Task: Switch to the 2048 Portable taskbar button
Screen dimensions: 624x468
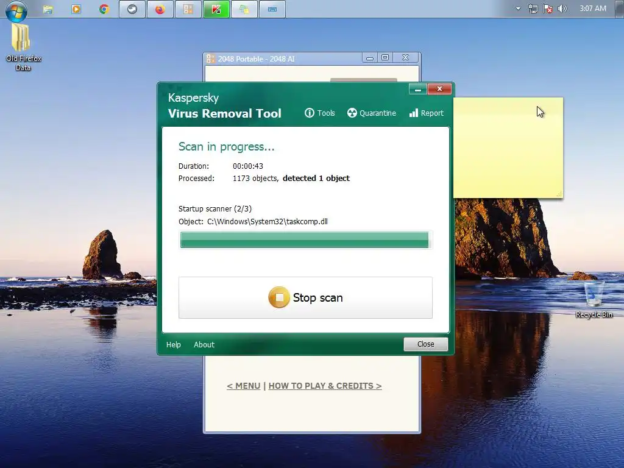Action: coord(188,9)
